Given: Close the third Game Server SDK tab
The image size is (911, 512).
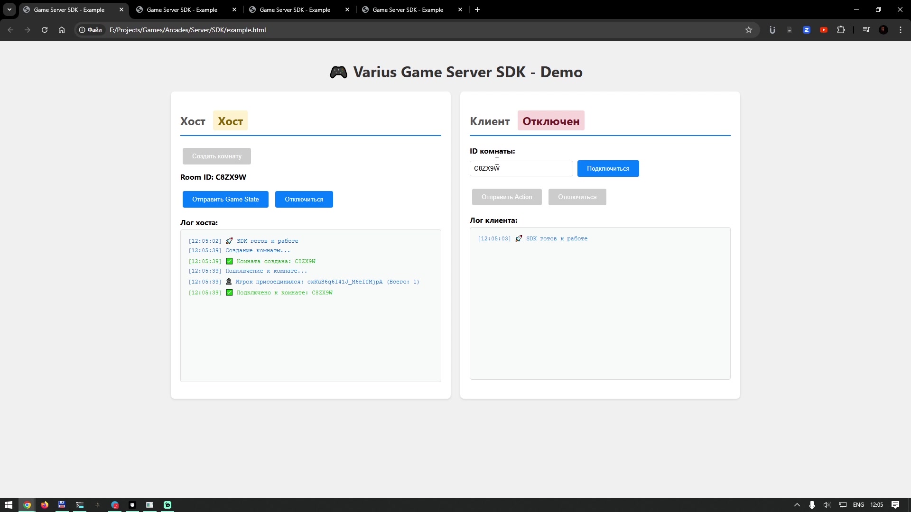Looking at the screenshot, I should [x=347, y=9].
